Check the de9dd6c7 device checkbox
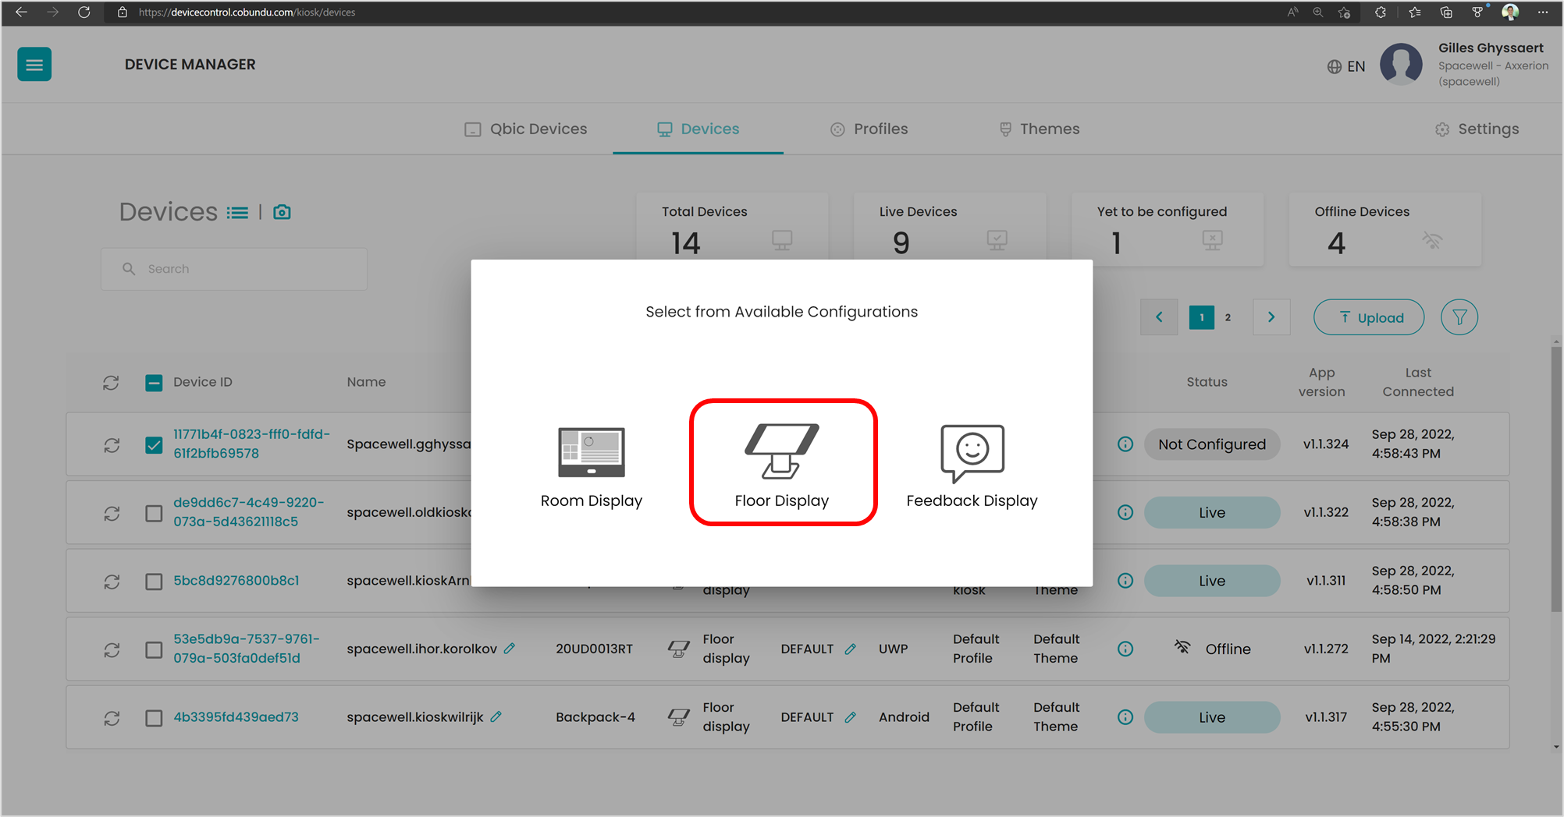This screenshot has width=1564, height=817. pos(154,514)
